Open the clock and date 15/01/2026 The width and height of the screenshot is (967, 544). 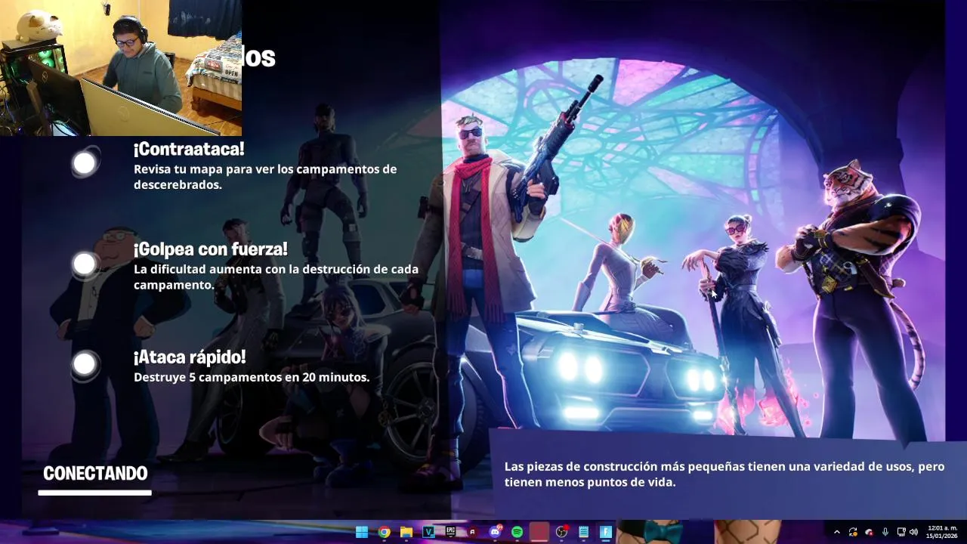(942, 532)
